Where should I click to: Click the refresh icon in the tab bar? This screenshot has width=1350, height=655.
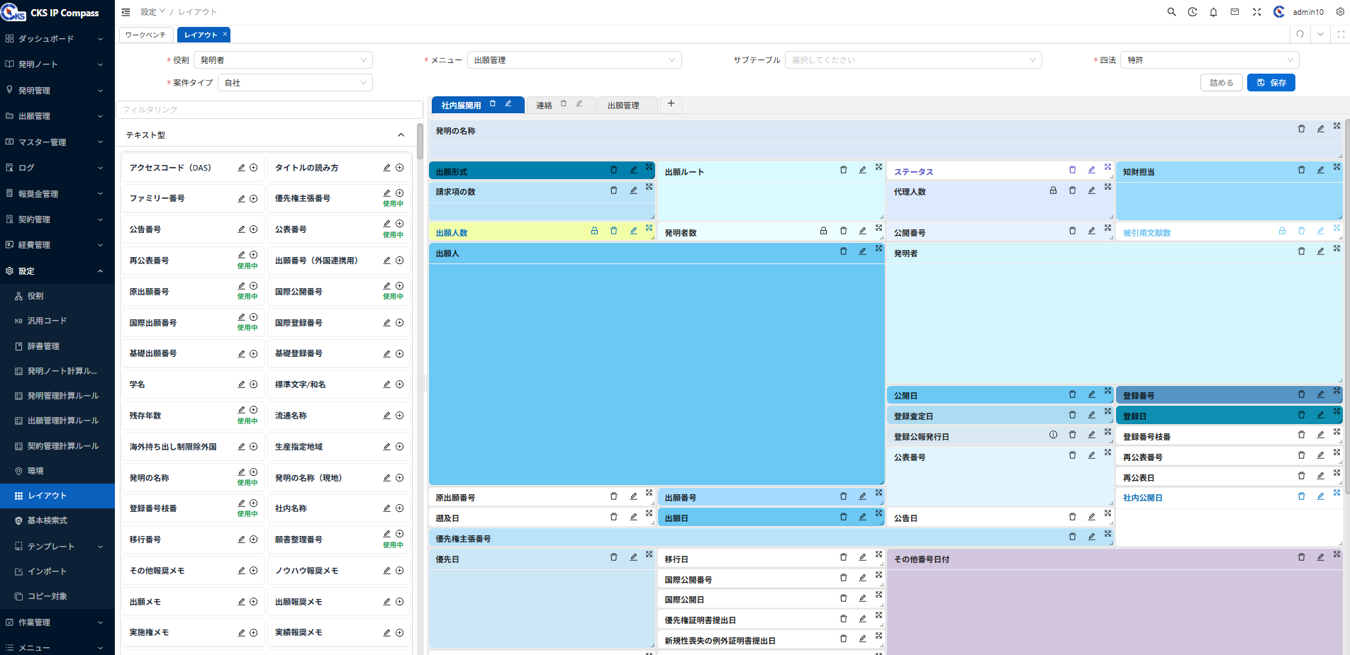coord(1300,34)
